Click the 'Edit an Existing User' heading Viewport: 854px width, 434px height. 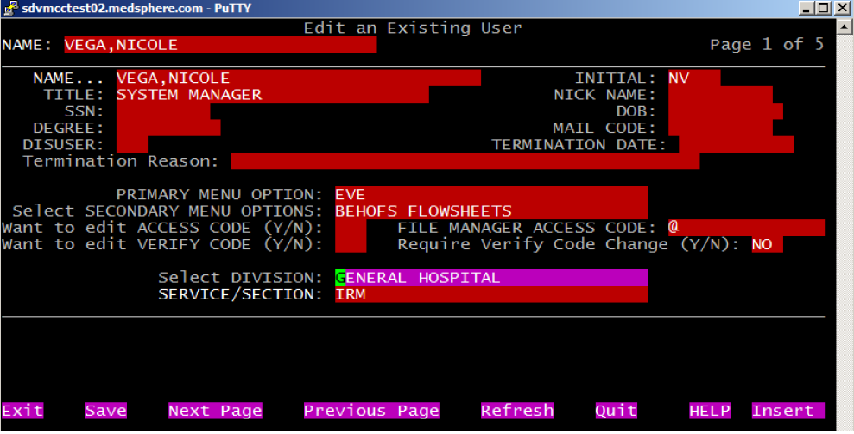coord(413,28)
